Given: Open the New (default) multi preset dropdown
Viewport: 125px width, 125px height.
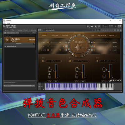Looking at the screenshot, I should (45, 30).
